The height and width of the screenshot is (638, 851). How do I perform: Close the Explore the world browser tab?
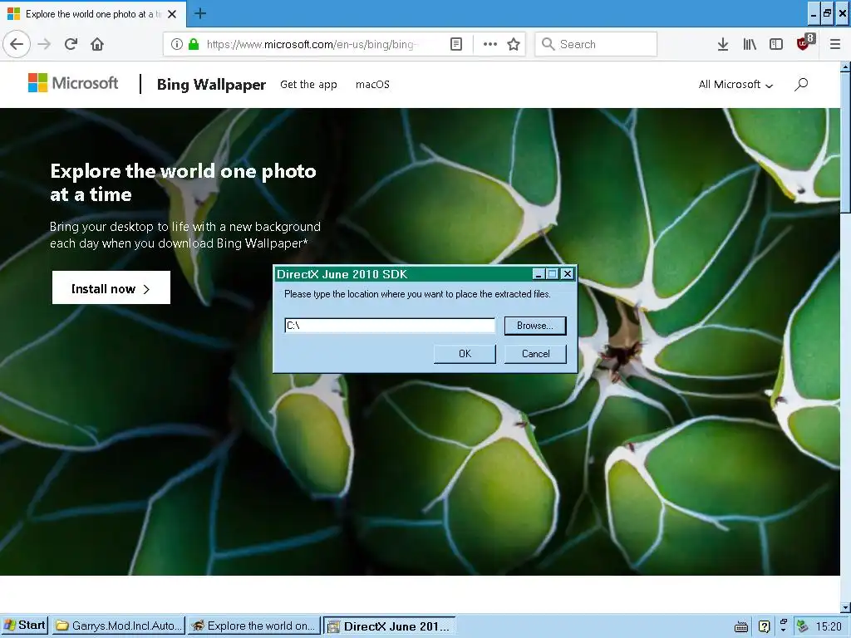click(172, 14)
